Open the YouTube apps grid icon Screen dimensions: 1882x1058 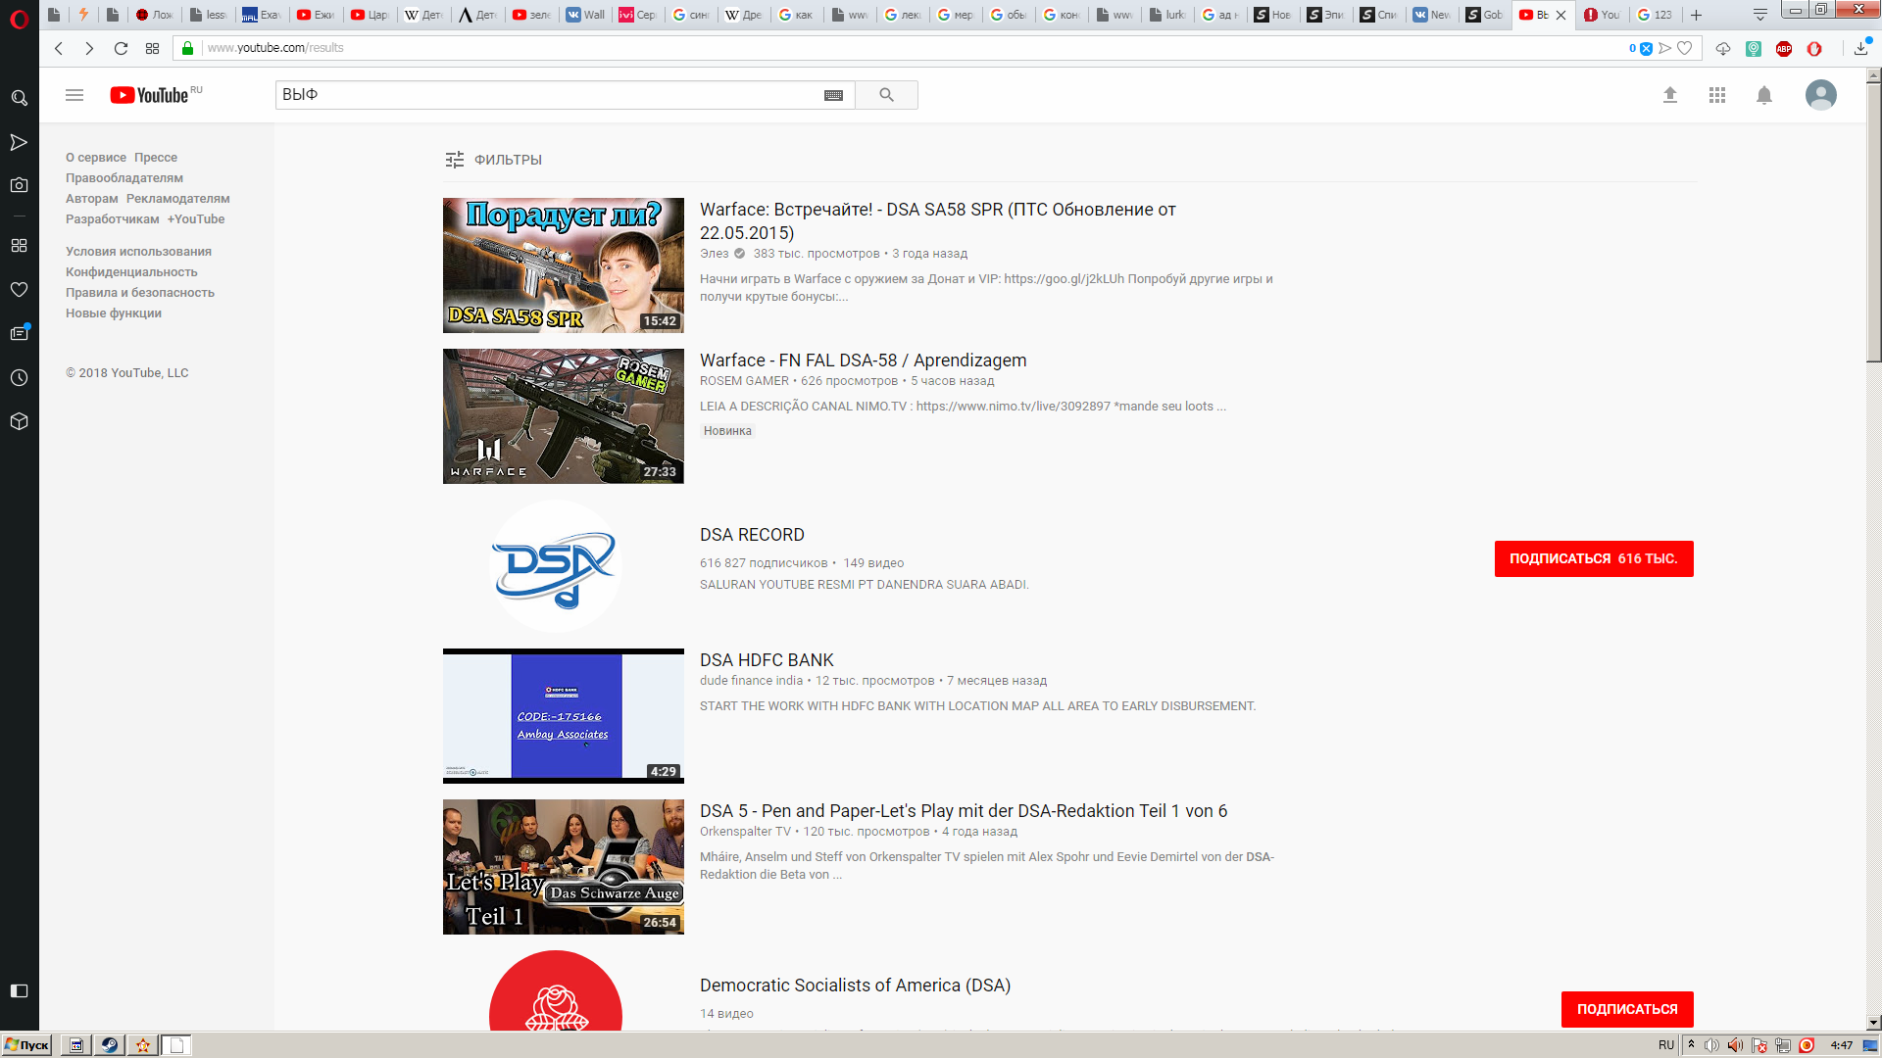[x=1717, y=95]
